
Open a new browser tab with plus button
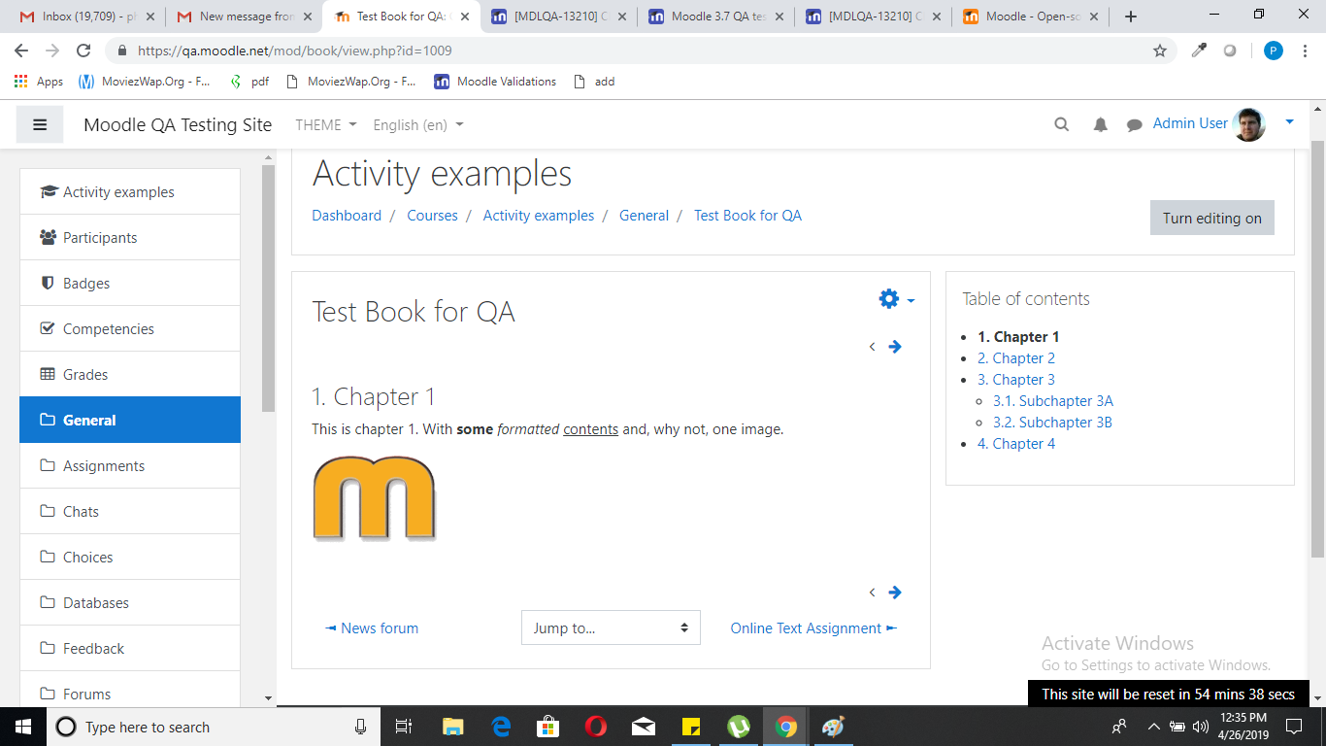(1130, 17)
